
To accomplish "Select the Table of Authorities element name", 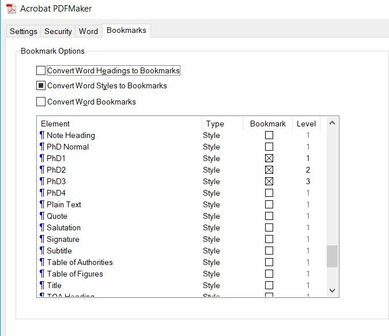I will 80,262.
